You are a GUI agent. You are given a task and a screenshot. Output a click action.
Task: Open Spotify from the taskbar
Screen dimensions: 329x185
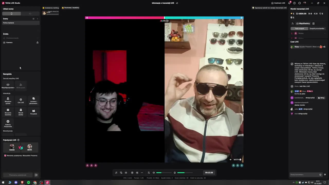pos(29,182)
